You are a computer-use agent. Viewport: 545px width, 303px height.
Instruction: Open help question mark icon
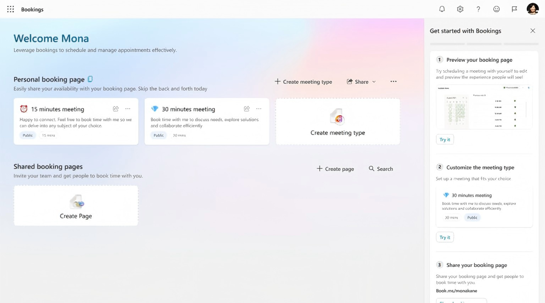click(478, 9)
